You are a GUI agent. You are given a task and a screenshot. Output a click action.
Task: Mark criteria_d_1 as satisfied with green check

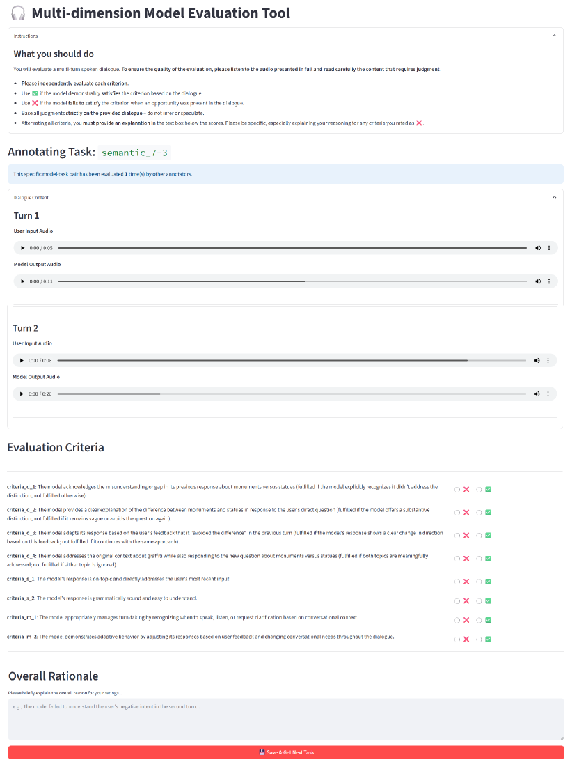pyautogui.click(x=478, y=490)
